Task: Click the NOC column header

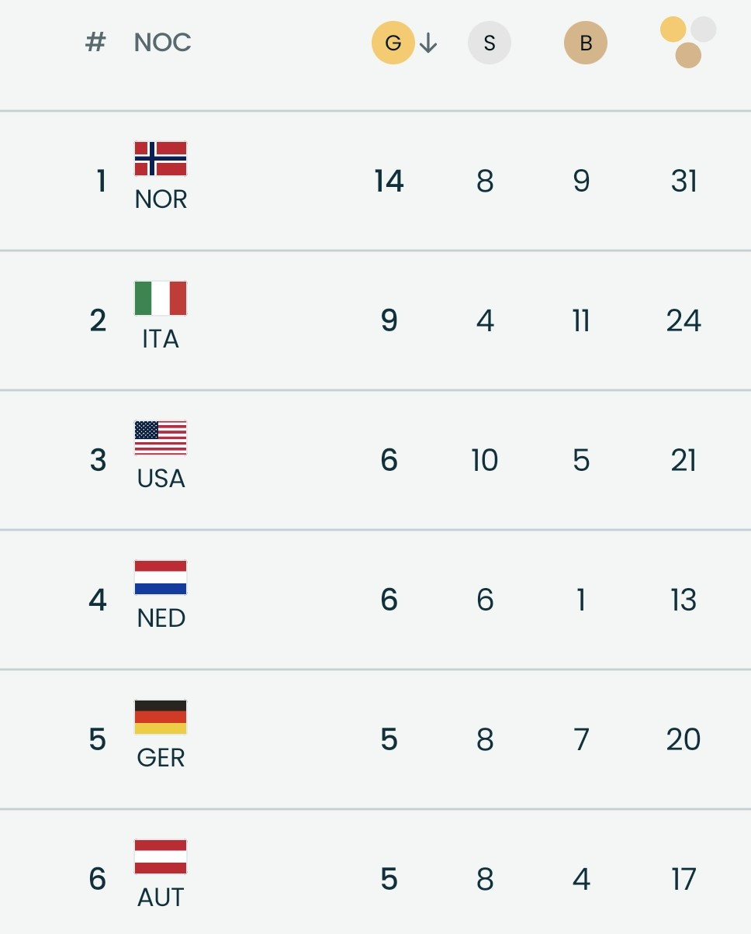Action: tap(162, 43)
